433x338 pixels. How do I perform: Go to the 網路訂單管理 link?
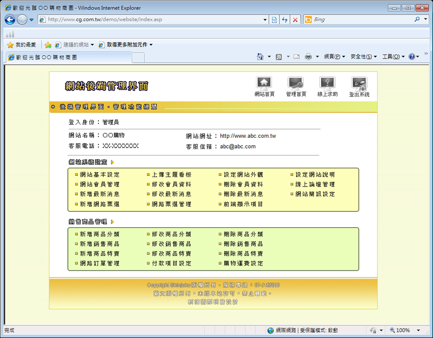(x=100, y=264)
